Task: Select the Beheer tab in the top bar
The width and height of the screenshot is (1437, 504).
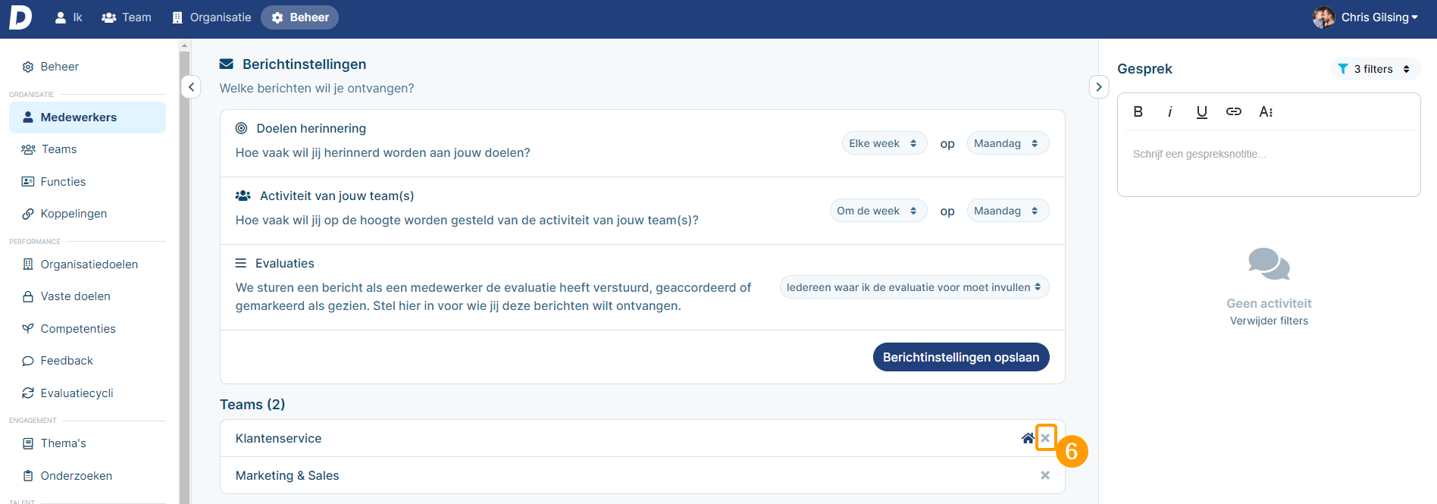Action: tap(300, 17)
